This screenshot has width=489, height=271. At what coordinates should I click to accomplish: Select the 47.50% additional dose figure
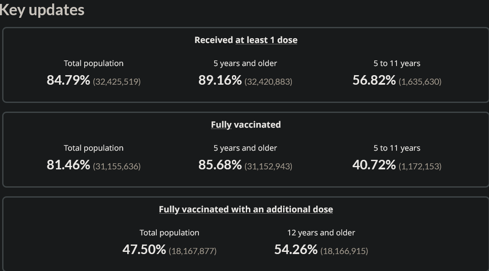coord(144,250)
